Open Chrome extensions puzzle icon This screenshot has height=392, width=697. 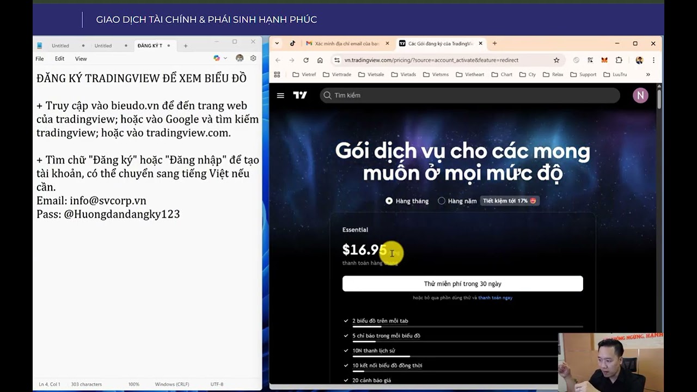coord(619,60)
